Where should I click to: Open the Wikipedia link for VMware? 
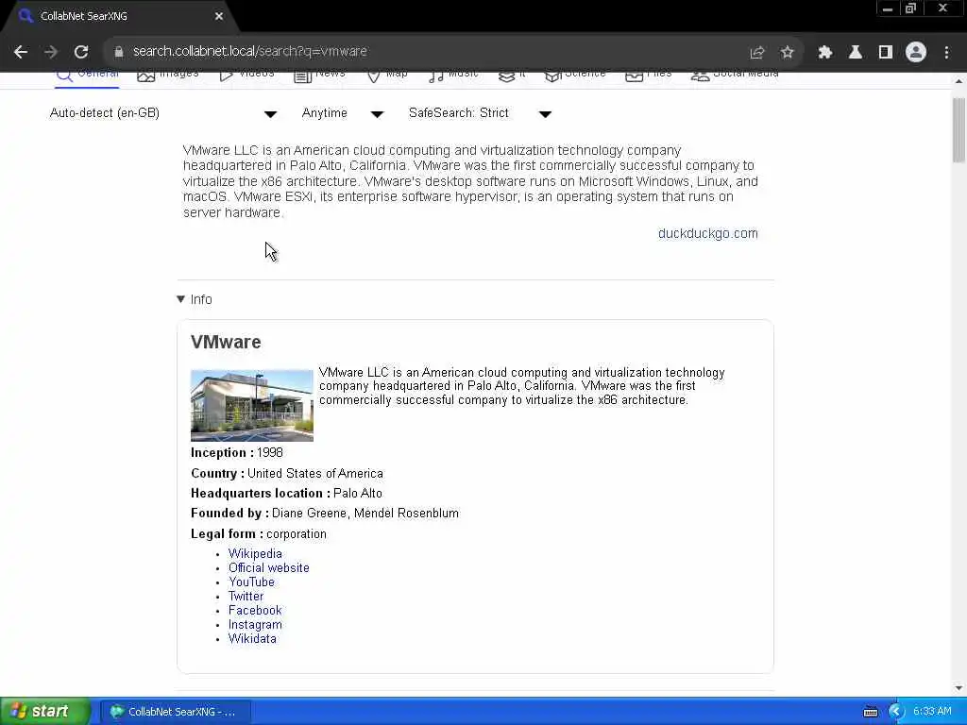tap(255, 553)
